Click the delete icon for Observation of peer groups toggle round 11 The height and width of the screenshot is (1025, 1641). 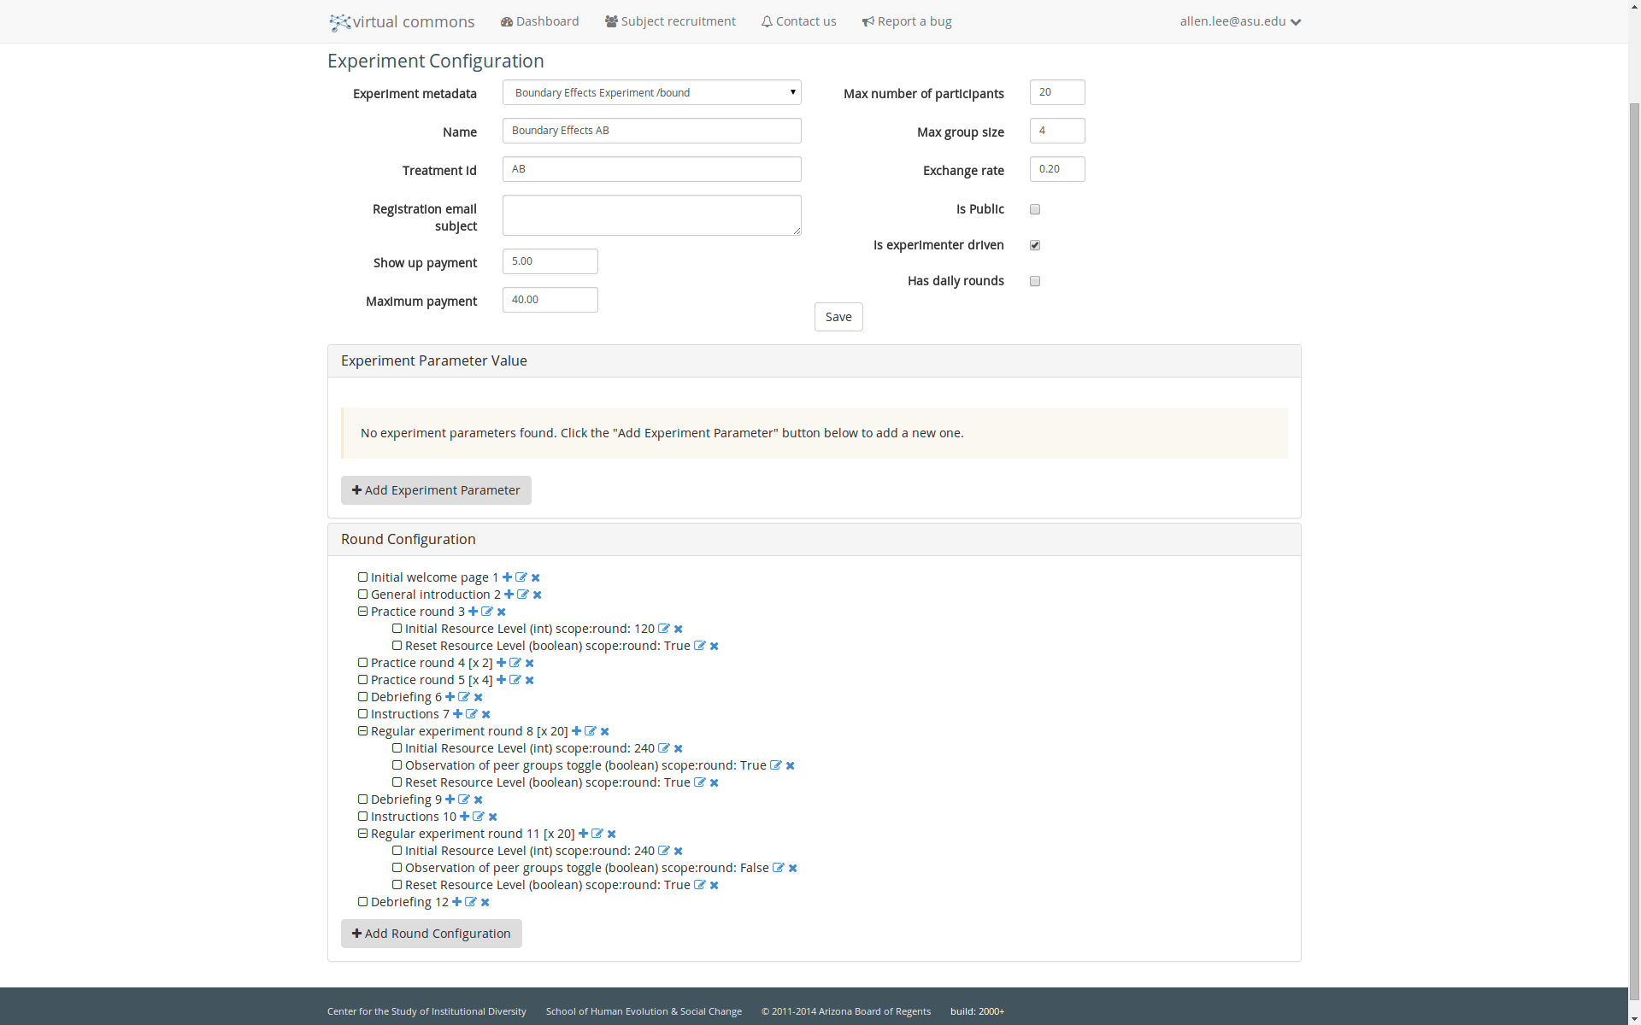click(793, 868)
